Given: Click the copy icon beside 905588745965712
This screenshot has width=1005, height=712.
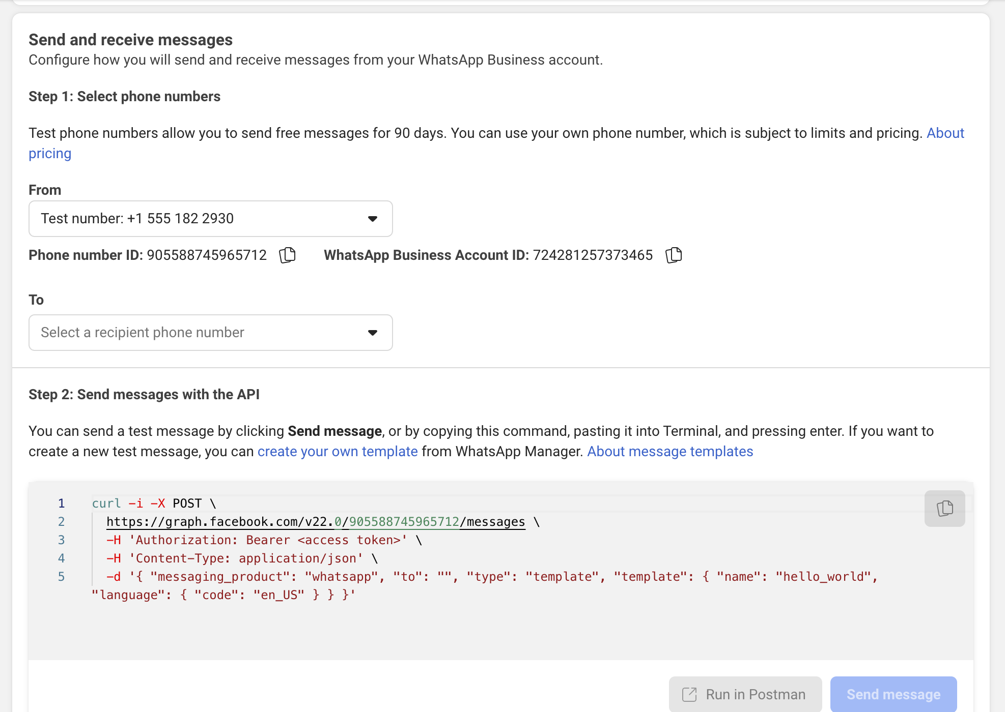Looking at the screenshot, I should point(287,255).
